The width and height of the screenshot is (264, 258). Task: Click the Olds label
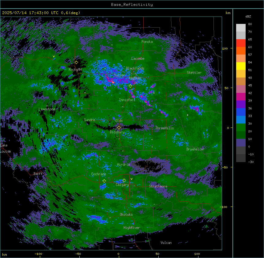[x=119, y=121]
